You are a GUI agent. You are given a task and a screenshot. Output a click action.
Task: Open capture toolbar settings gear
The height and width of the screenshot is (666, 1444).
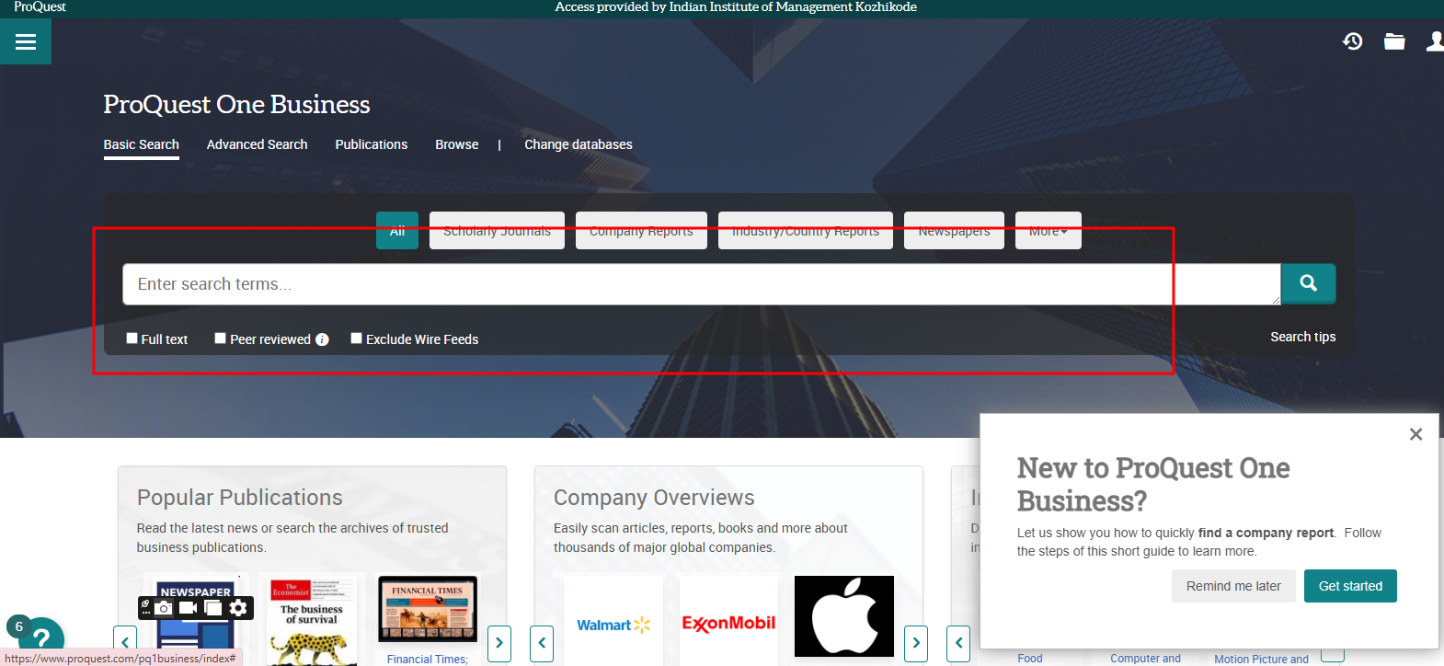click(x=238, y=608)
